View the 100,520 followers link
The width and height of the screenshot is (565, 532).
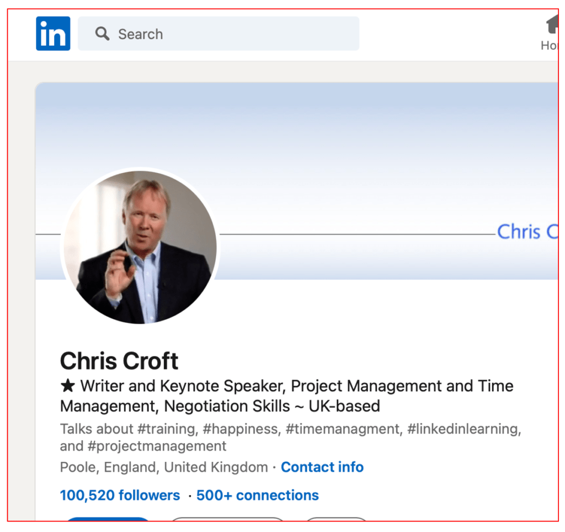coord(120,496)
